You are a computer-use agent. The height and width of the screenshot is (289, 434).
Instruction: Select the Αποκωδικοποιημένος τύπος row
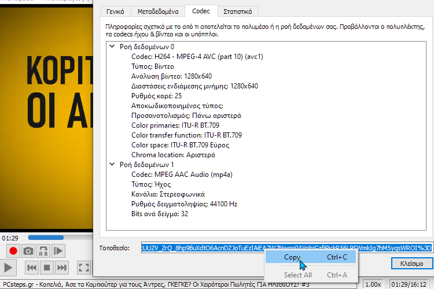click(177, 106)
